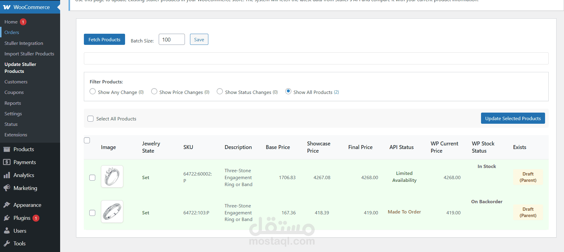Click the Users person icon
Viewport: 564px width, 252px height.
[7, 231]
